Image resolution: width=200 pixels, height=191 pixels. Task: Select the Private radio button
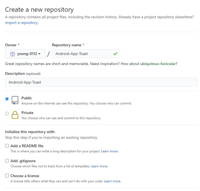(x=7, y=113)
